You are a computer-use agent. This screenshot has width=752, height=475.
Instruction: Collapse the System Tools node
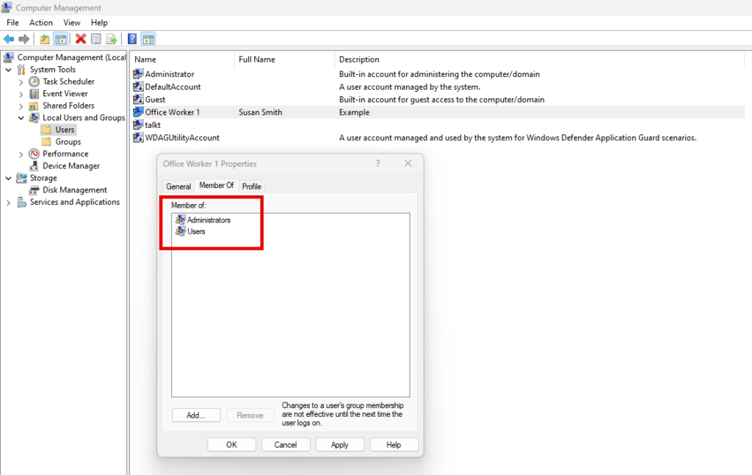(9, 70)
